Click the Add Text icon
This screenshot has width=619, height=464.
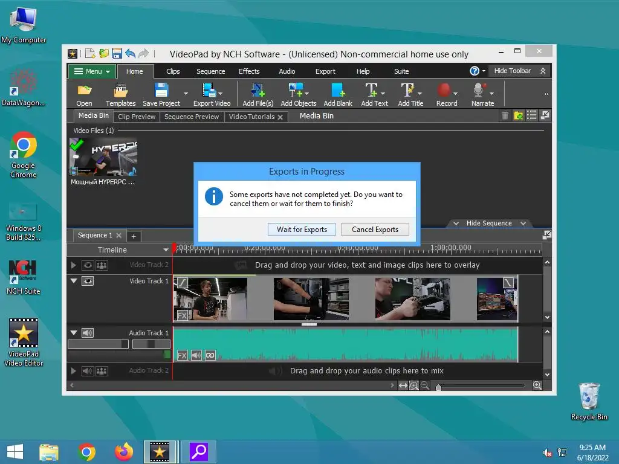371,91
